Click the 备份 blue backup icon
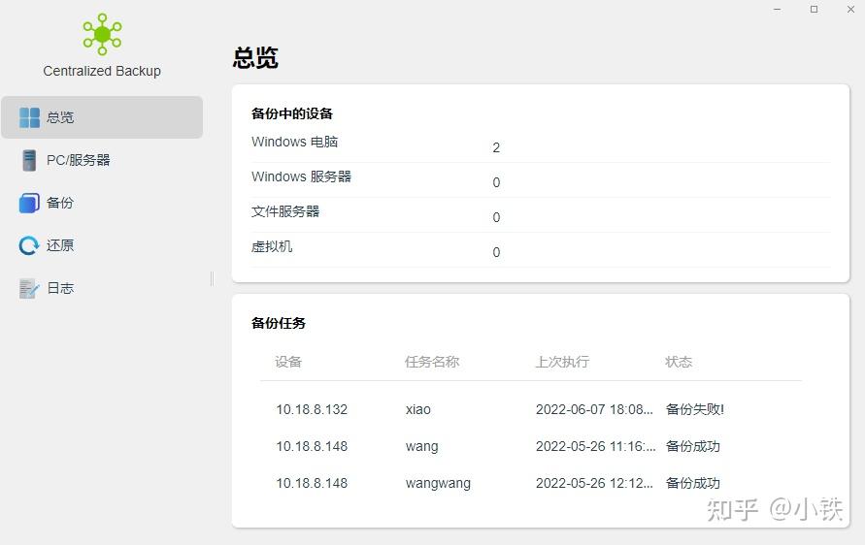 click(x=29, y=203)
